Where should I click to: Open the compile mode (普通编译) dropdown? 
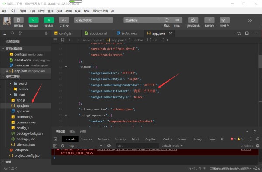pos(142,20)
